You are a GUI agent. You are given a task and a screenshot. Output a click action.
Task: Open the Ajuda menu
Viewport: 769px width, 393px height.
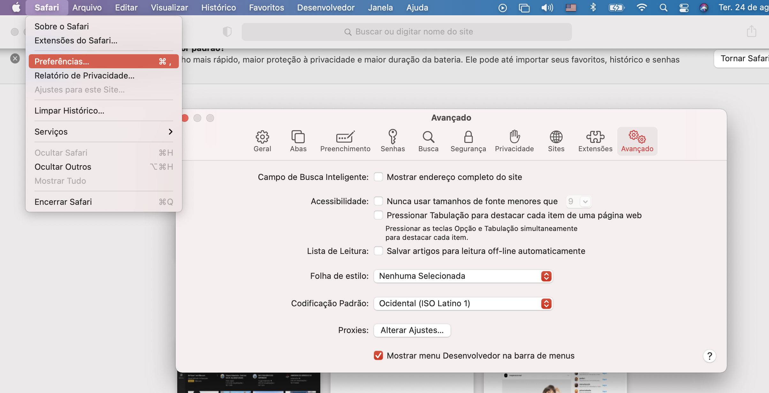coord(417,7)
